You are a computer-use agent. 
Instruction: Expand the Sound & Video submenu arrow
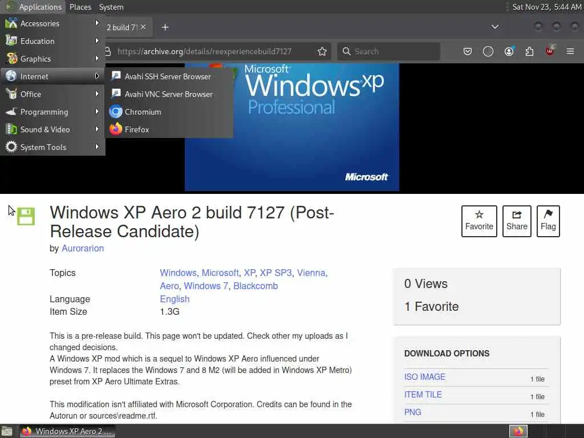point(97,129)
